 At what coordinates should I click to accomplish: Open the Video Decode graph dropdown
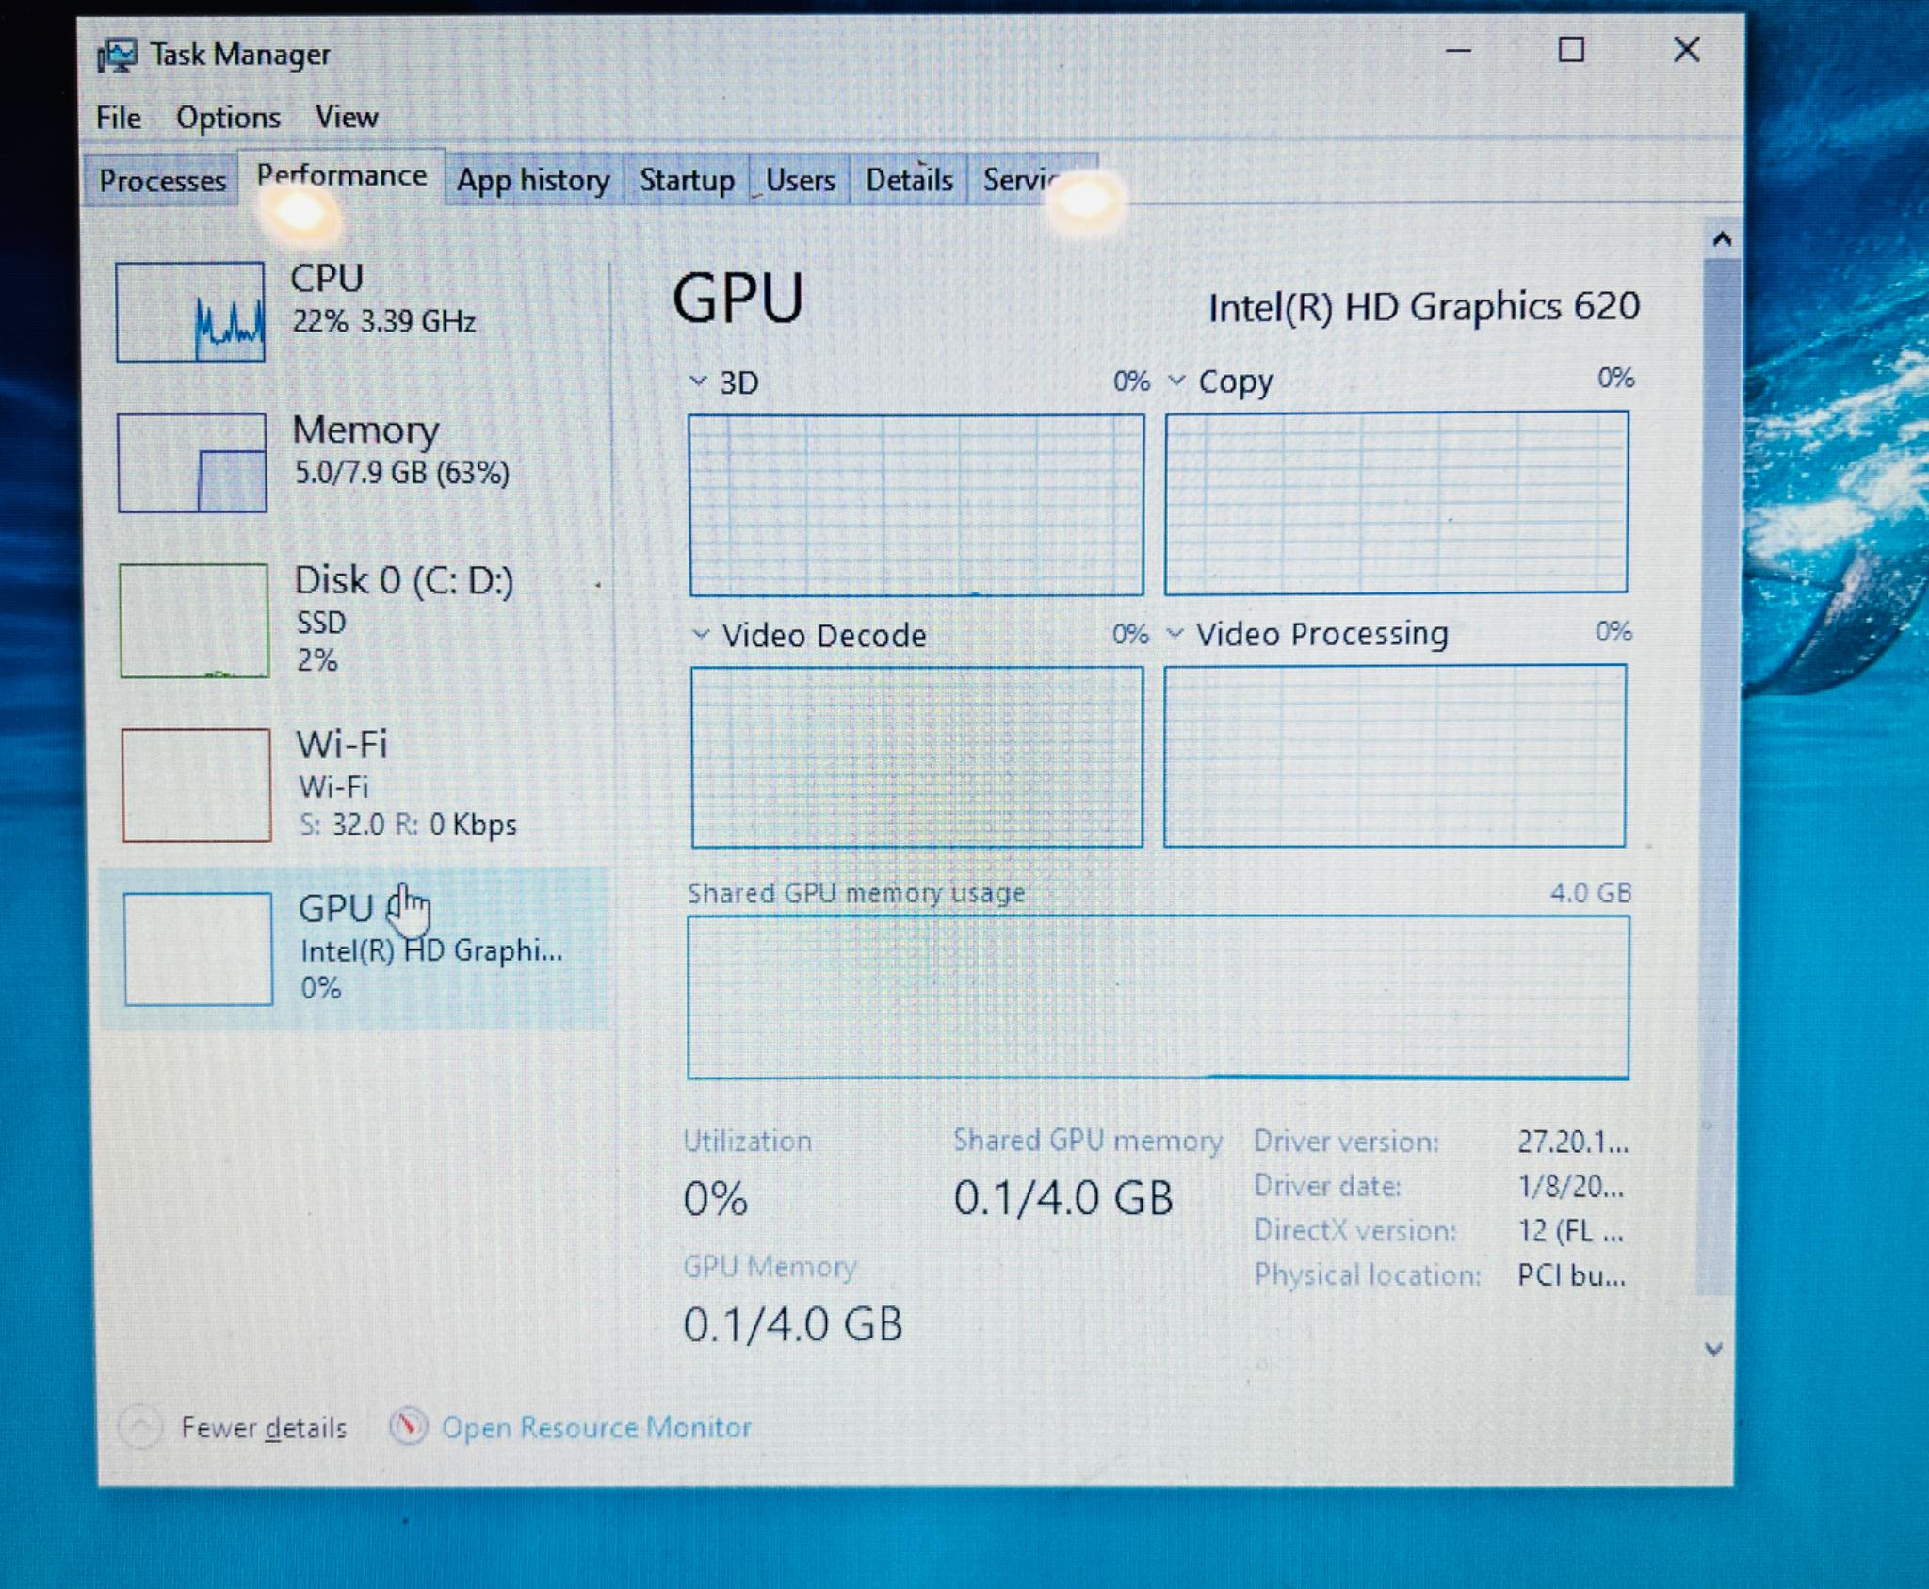click(700, 636)
